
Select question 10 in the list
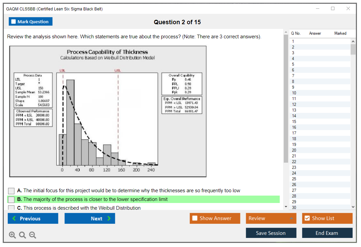(x=294, y=93)
